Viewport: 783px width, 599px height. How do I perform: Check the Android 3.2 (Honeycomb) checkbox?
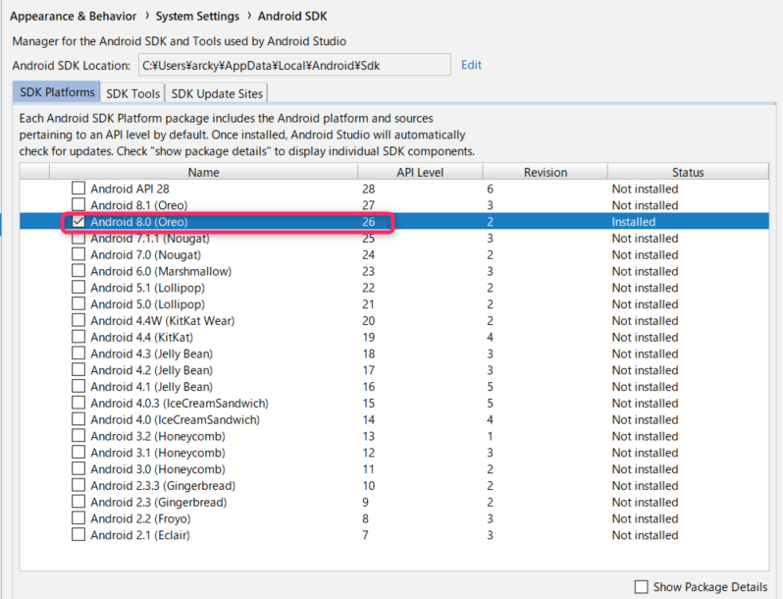pos(78,436)
